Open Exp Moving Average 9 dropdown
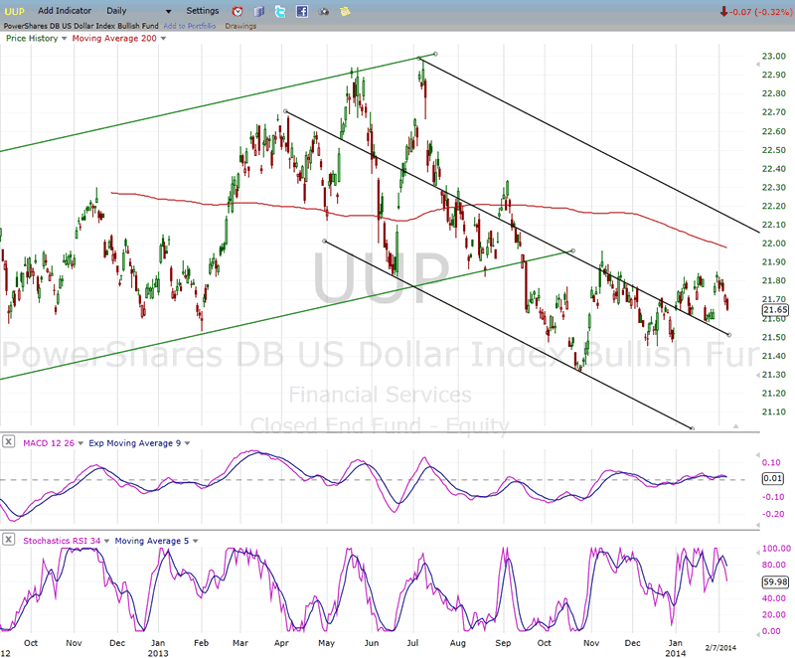 (186, 442)
